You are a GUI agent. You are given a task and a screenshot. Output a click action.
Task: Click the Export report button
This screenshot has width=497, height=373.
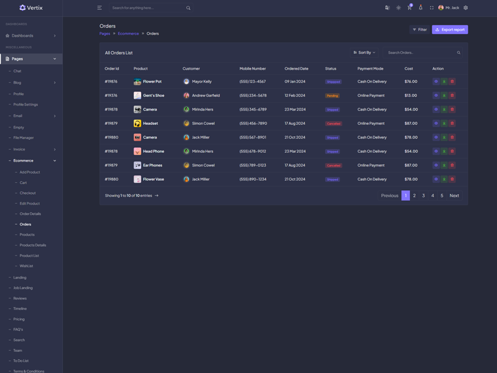coord(450,29)
